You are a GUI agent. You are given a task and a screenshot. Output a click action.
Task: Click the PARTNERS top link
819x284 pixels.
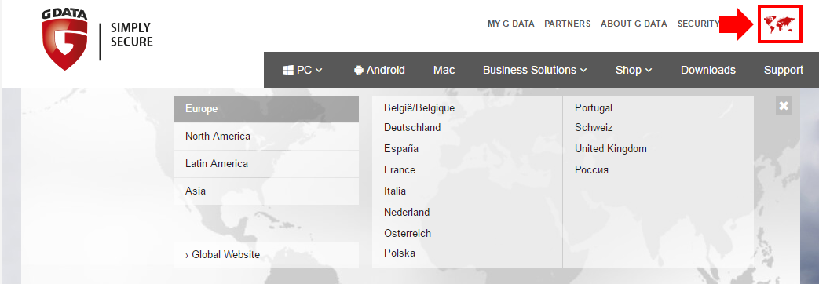click(567, 24)
